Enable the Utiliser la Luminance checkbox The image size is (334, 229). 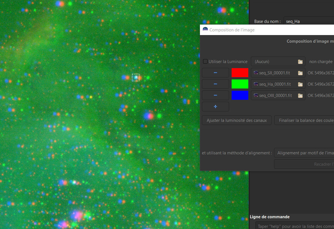click(205, 61)
